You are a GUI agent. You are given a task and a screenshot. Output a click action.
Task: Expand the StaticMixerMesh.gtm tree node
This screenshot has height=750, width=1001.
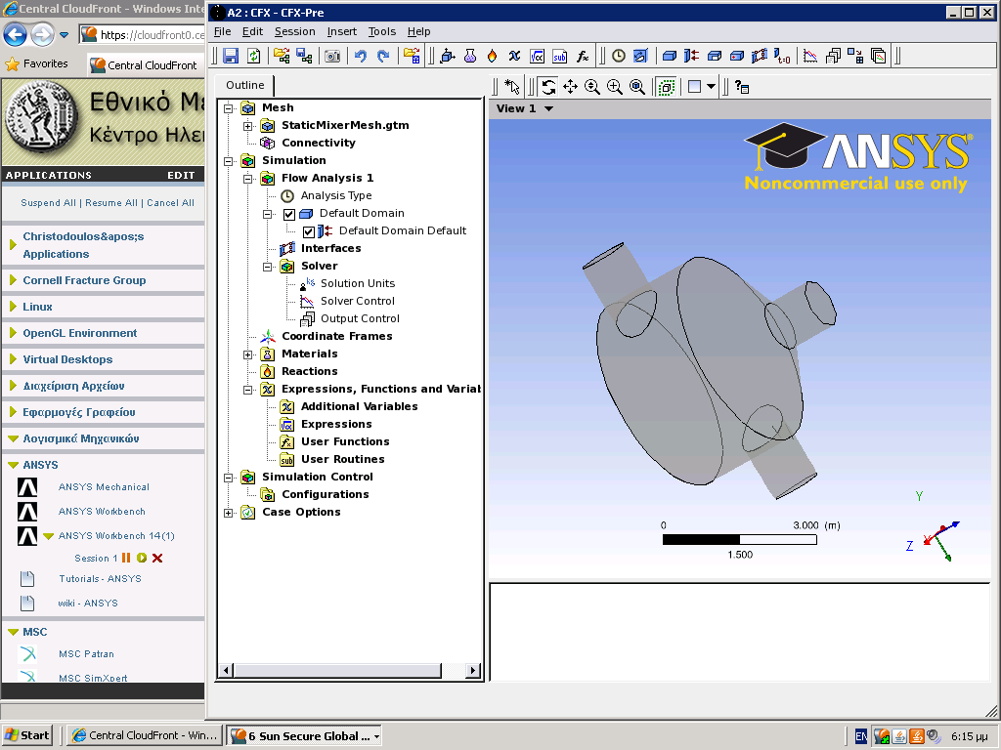[x=248, y=126]
